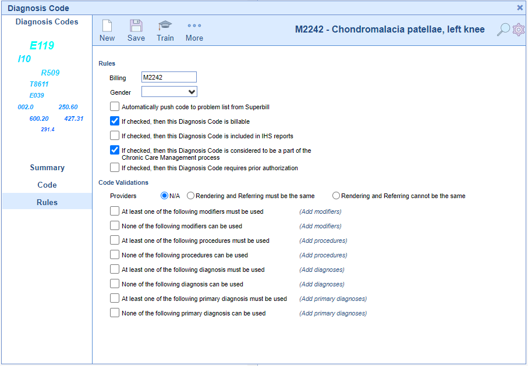
Task: Click the Billing code input field
Action: 169,77
